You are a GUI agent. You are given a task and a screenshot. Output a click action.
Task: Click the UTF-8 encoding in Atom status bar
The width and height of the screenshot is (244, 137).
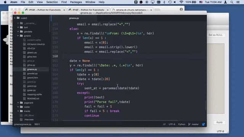pyautogui.click(x=172, y=124)
